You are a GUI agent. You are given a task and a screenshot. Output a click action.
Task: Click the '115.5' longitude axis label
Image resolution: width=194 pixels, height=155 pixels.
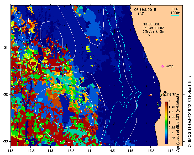151,151
